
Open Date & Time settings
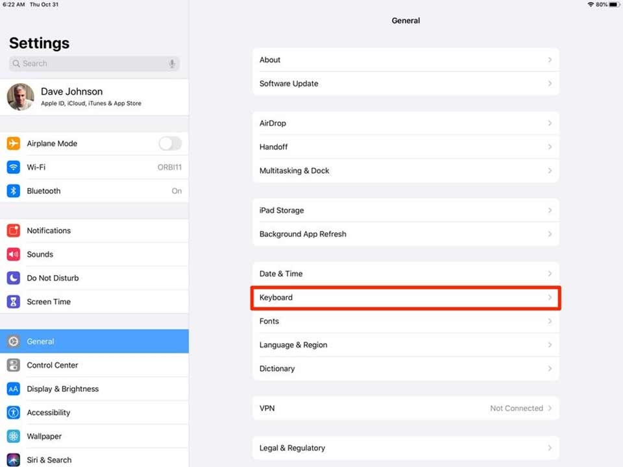pyautogui.click(x=406, y=274)
